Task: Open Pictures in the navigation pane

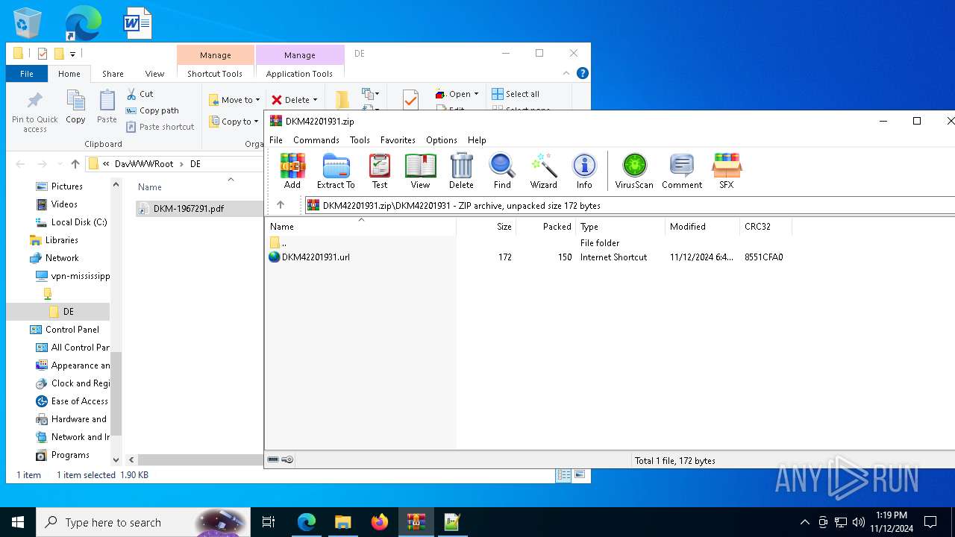Action: point(67,186)
